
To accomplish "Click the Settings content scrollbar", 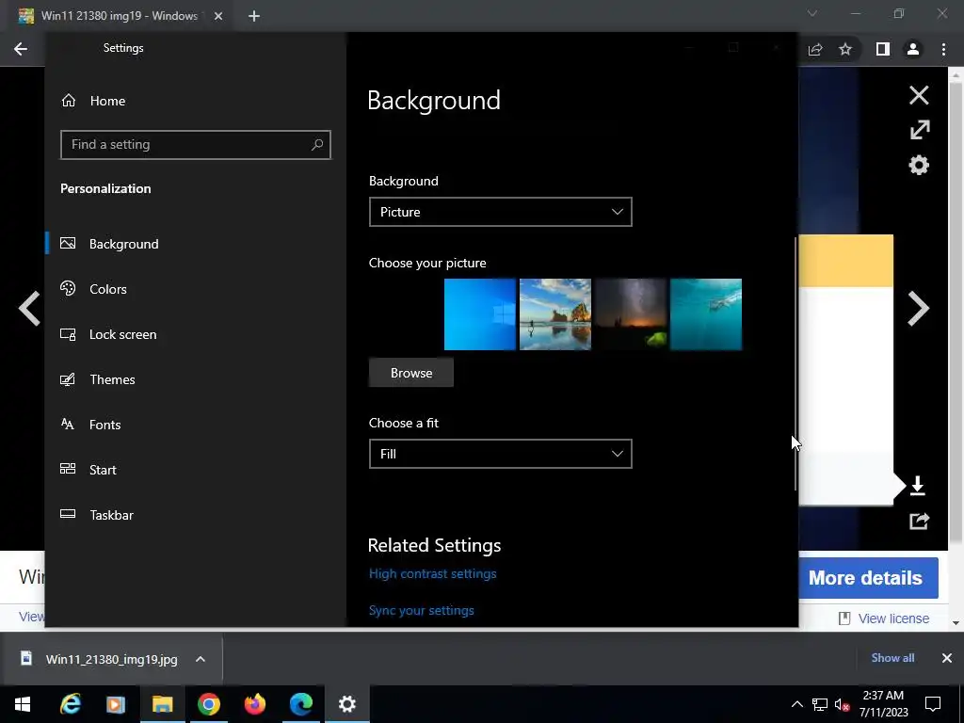I will 795,362.
